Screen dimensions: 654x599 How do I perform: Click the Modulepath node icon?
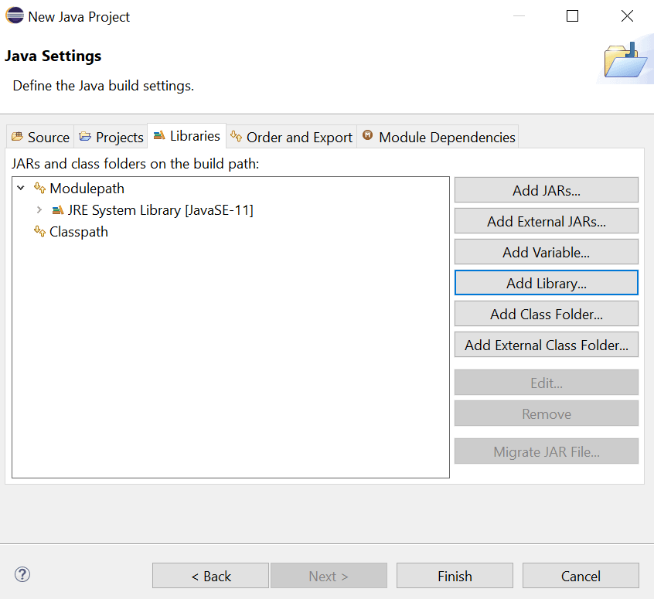pos(40,189)
